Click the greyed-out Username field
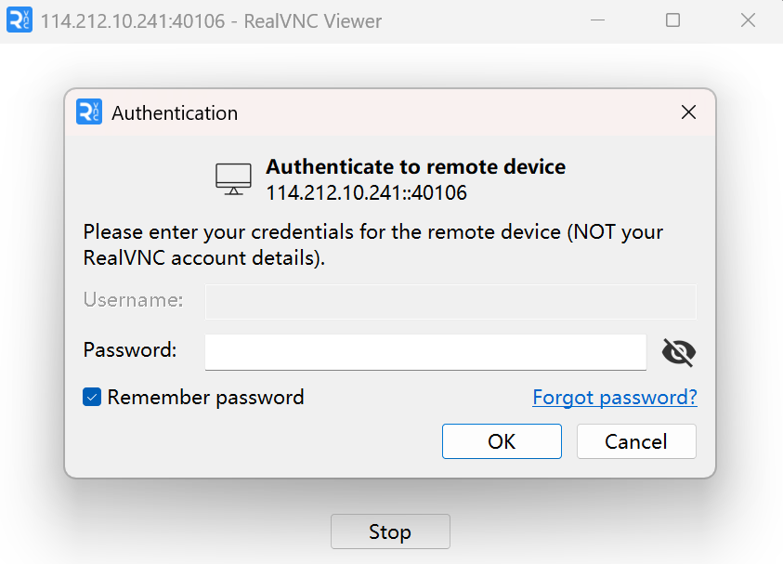The image size is (783, 564). point(450,302)
